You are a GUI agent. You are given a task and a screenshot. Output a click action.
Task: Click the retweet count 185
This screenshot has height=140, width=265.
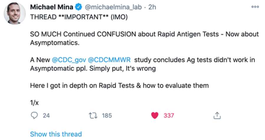107,115
